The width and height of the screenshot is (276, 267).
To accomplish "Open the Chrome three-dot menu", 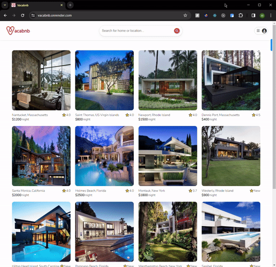I will (x=270, y=15).
